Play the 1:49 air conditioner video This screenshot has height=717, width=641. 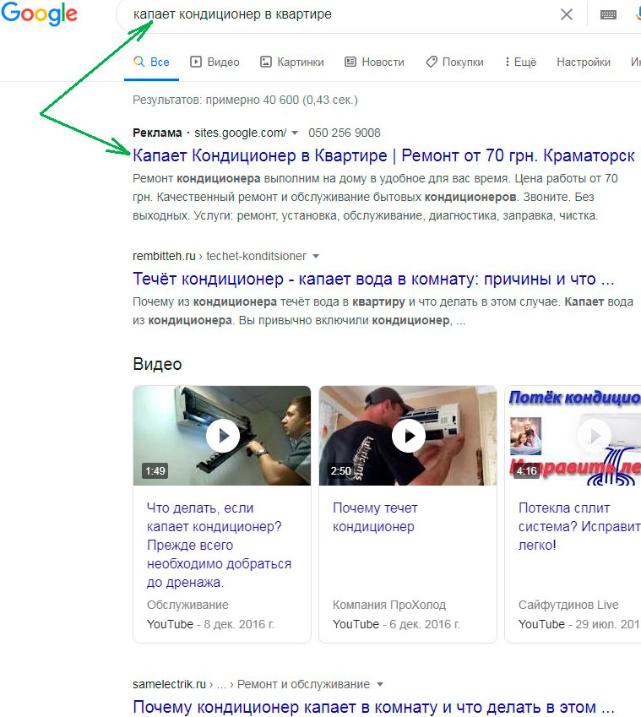(222, 436)
